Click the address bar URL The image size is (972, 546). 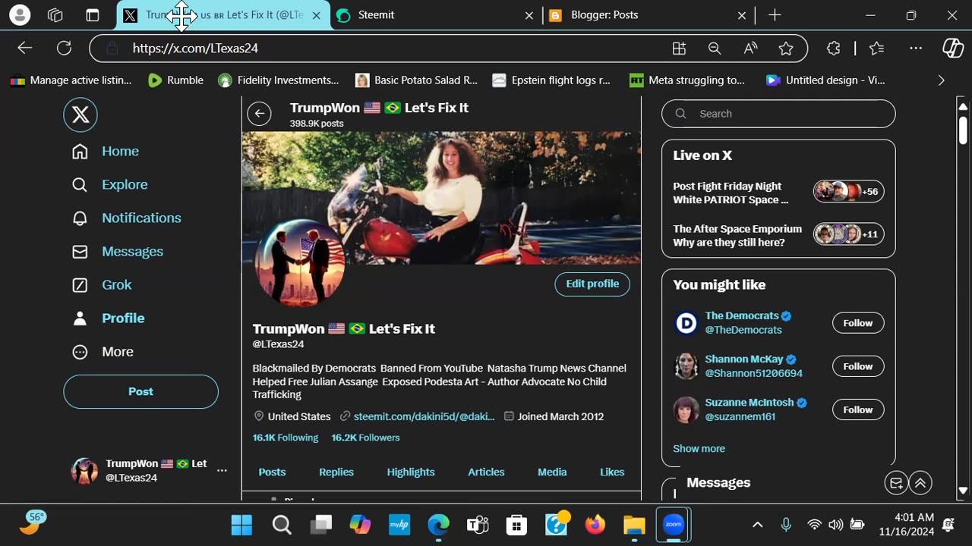pyautogui.click(x=195, y=48)
